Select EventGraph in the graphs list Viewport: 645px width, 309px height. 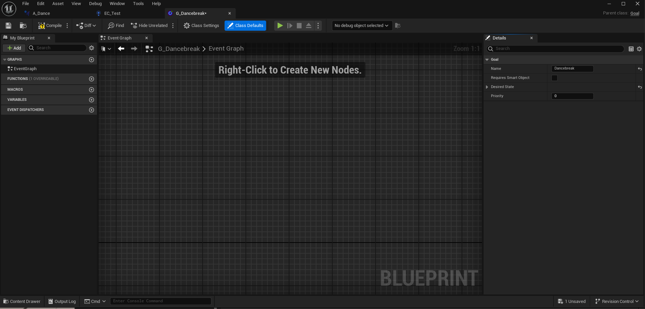pos(25,69)
